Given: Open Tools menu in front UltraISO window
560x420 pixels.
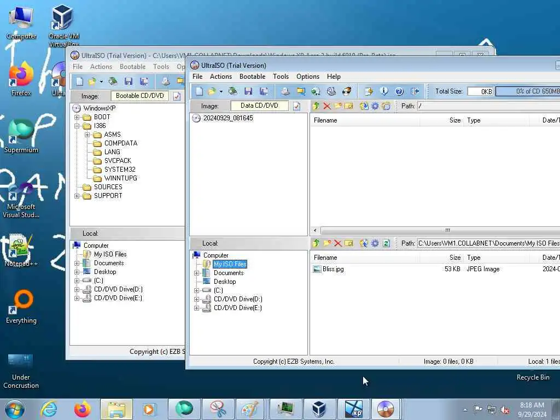Looking at the screenshot, I should point(281,77).
